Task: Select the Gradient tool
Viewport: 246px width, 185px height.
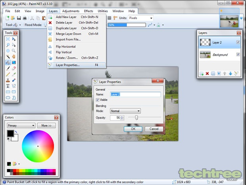Action: tap(14, 62)
